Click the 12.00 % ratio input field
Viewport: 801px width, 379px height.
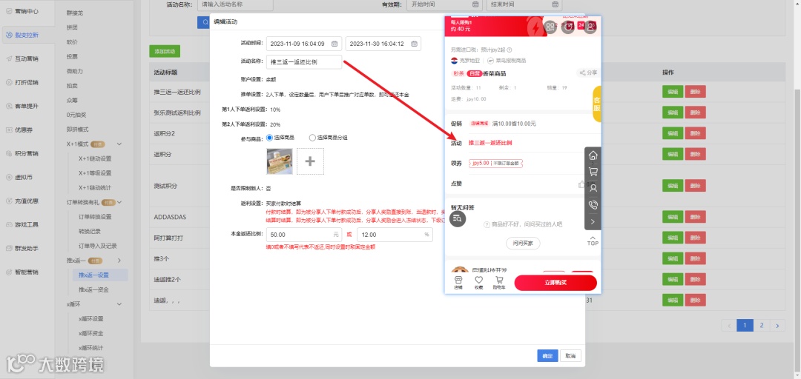point(395,235)
